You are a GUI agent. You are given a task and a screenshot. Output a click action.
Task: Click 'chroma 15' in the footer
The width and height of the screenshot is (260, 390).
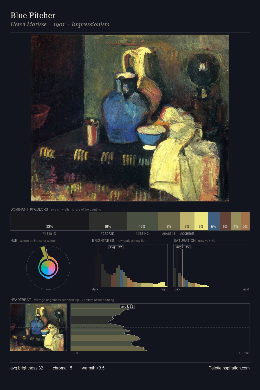pos(62,368)
